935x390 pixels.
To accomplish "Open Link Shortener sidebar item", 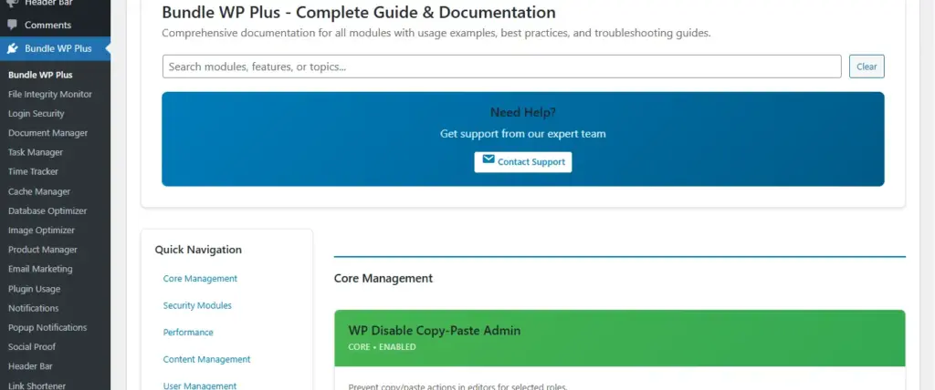I will tap(37, 385).
